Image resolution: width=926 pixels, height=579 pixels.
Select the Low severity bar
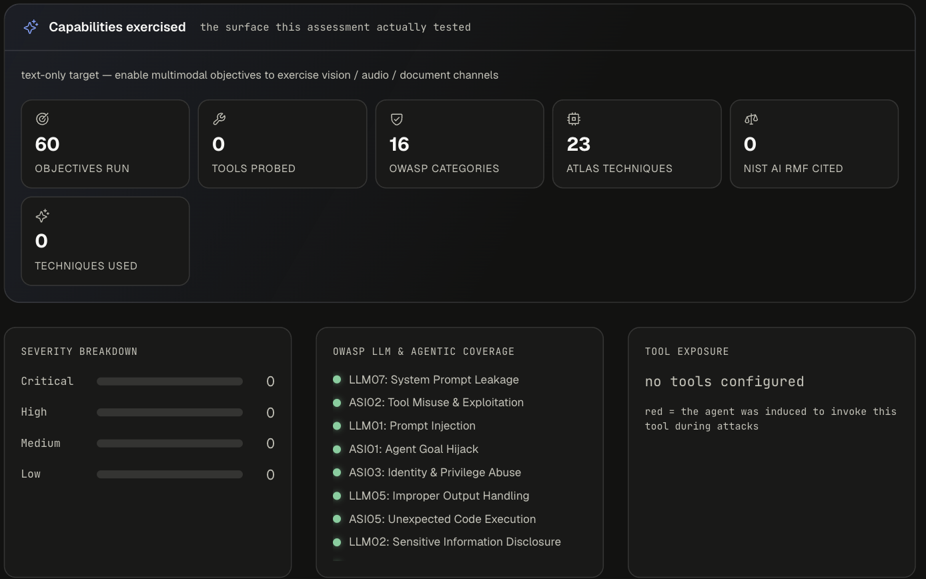(x=169, y=474)
